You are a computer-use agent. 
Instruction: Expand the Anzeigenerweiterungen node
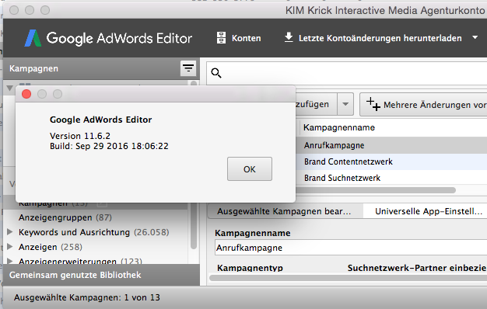(10, 261)
